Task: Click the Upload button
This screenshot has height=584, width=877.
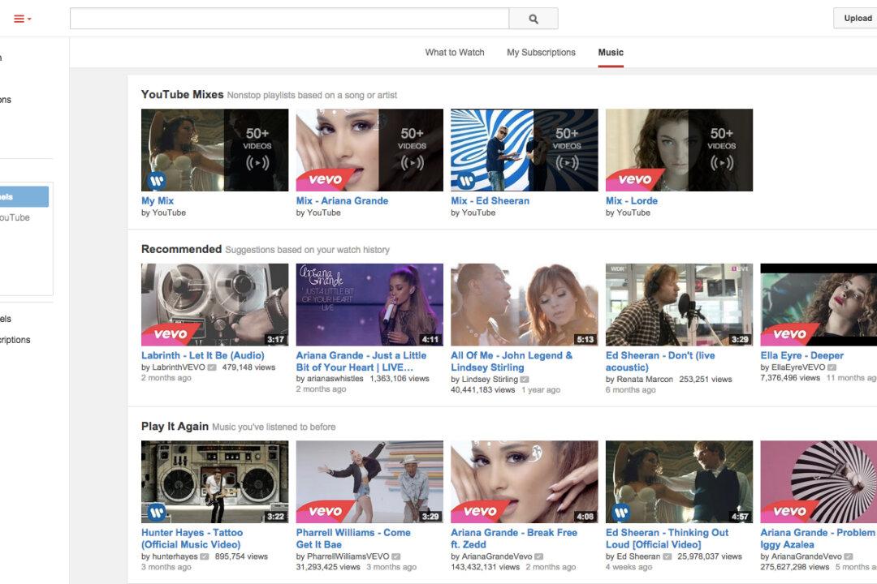Action: pyautogui.click(x=858, y=17)
